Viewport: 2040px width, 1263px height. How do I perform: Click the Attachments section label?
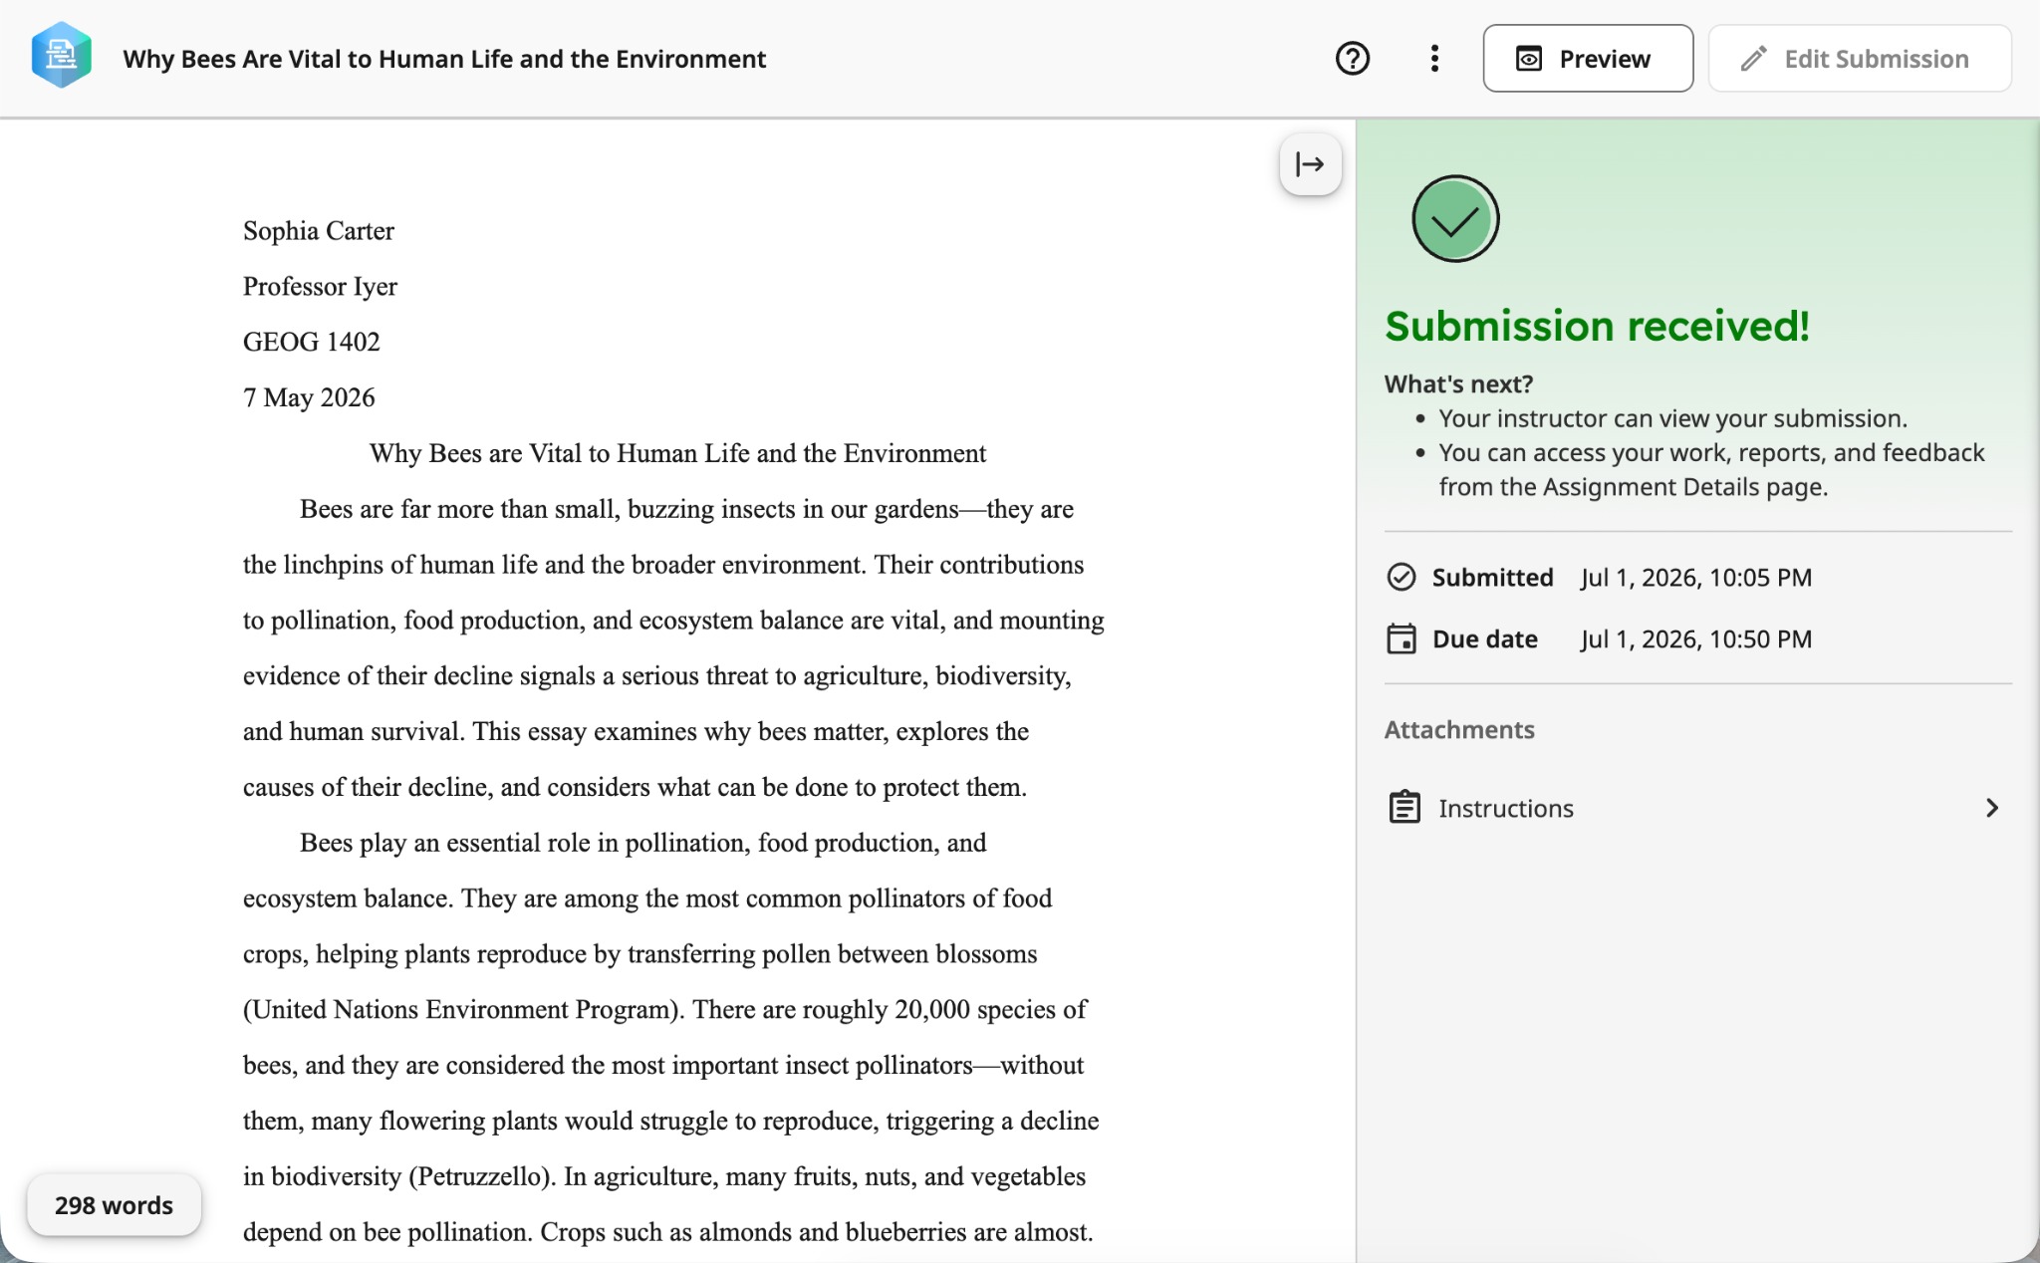[x=1459, y=730]
